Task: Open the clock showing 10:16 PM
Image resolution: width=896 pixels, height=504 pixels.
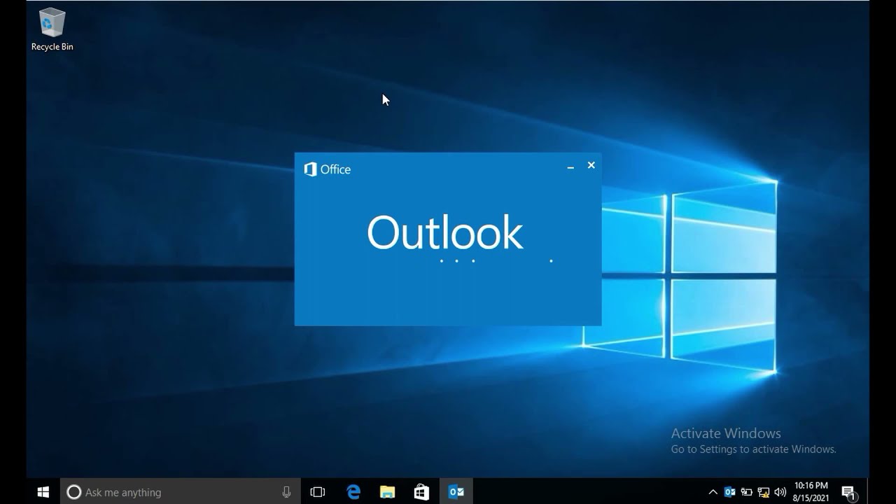Action: [811, 491]
